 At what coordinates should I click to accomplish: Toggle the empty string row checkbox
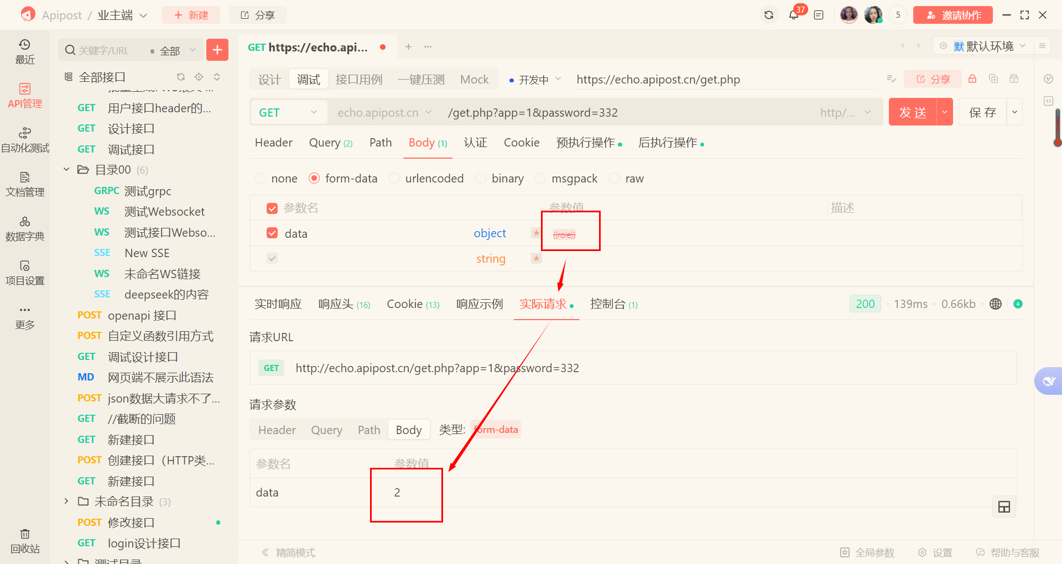click(272, 258)
